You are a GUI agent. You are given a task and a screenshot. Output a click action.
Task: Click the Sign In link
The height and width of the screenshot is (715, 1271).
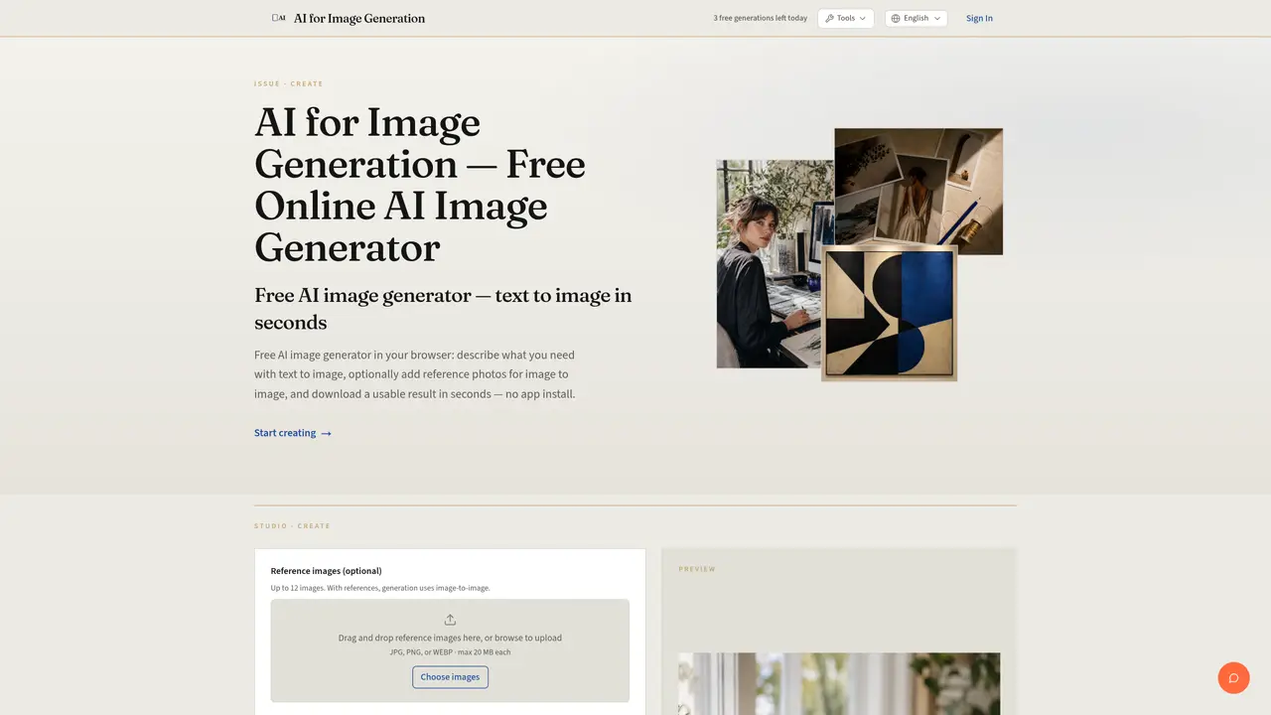[979, 18]
